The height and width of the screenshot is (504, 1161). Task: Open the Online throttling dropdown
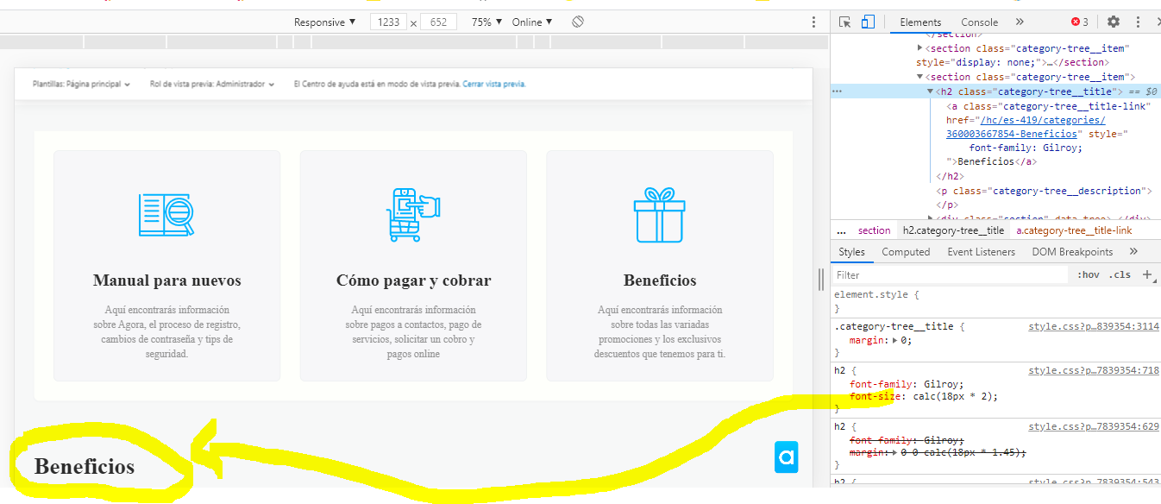532,22
